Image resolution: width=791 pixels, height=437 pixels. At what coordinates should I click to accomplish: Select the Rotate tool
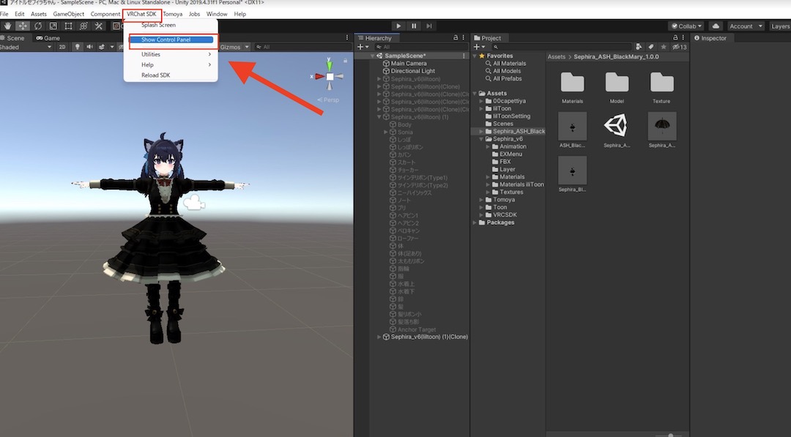coord(37,26)
